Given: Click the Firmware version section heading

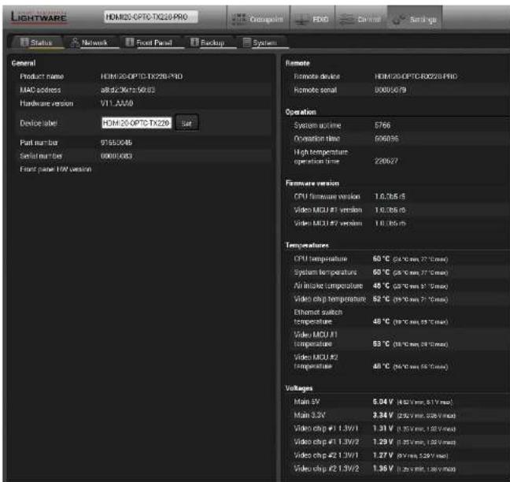Looking at the screenshot, I should [312, 184].
